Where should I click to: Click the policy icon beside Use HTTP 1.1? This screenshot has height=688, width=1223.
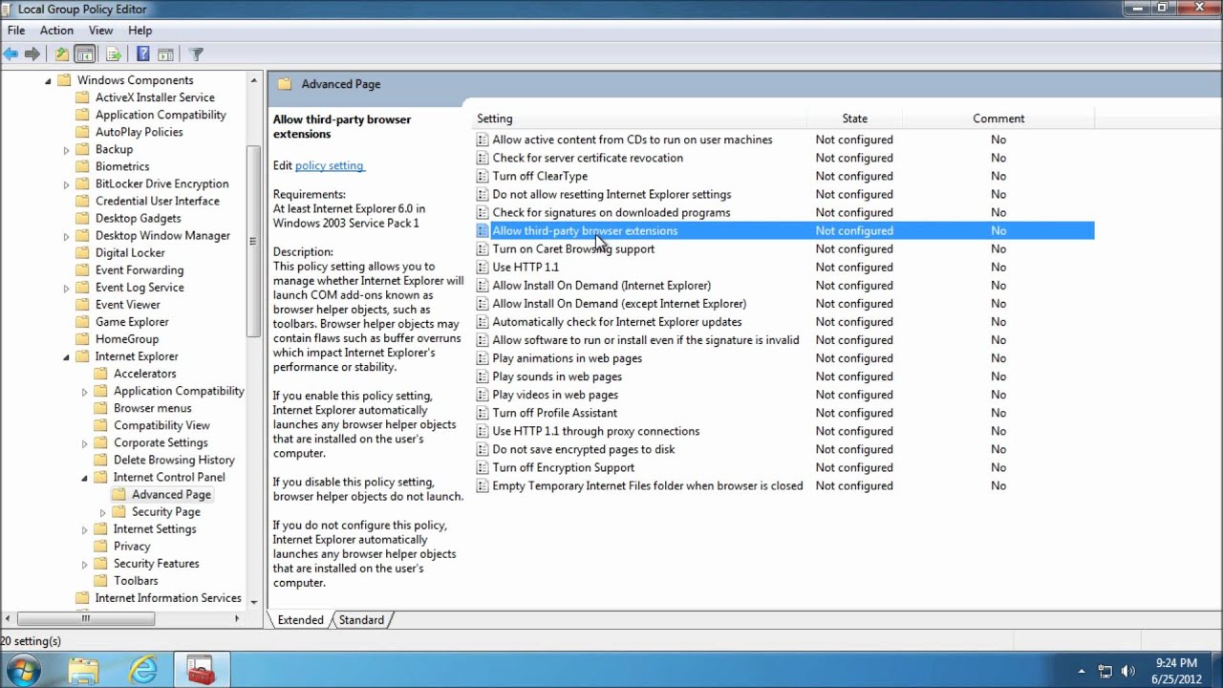(483, 267)
